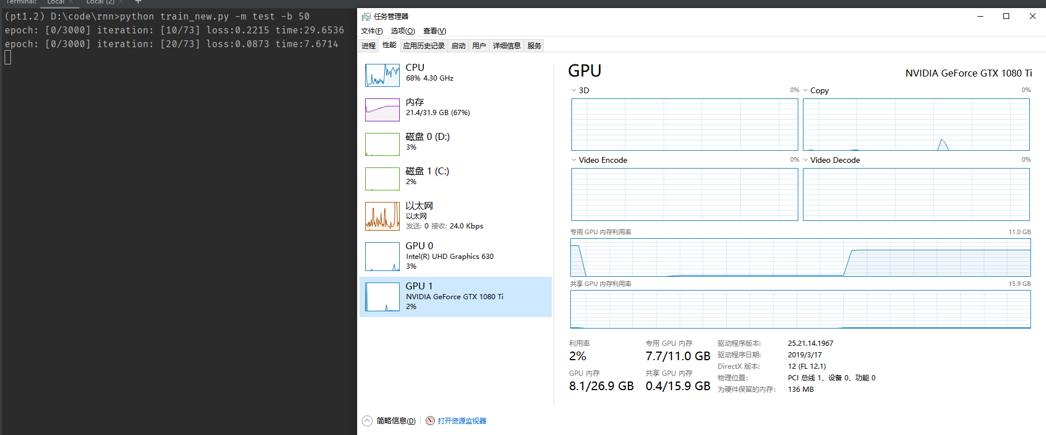This screenshot has width=1046, height=435.
Task: Open the 磁盘 0 (D:) performance graph
Action: [x=382, y=144]
